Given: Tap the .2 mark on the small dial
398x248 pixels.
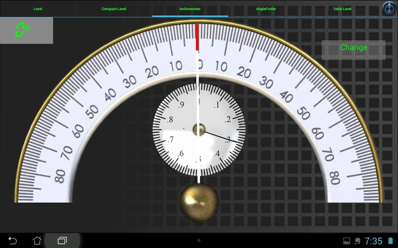Looking at the screenshot, I should 228,119.
